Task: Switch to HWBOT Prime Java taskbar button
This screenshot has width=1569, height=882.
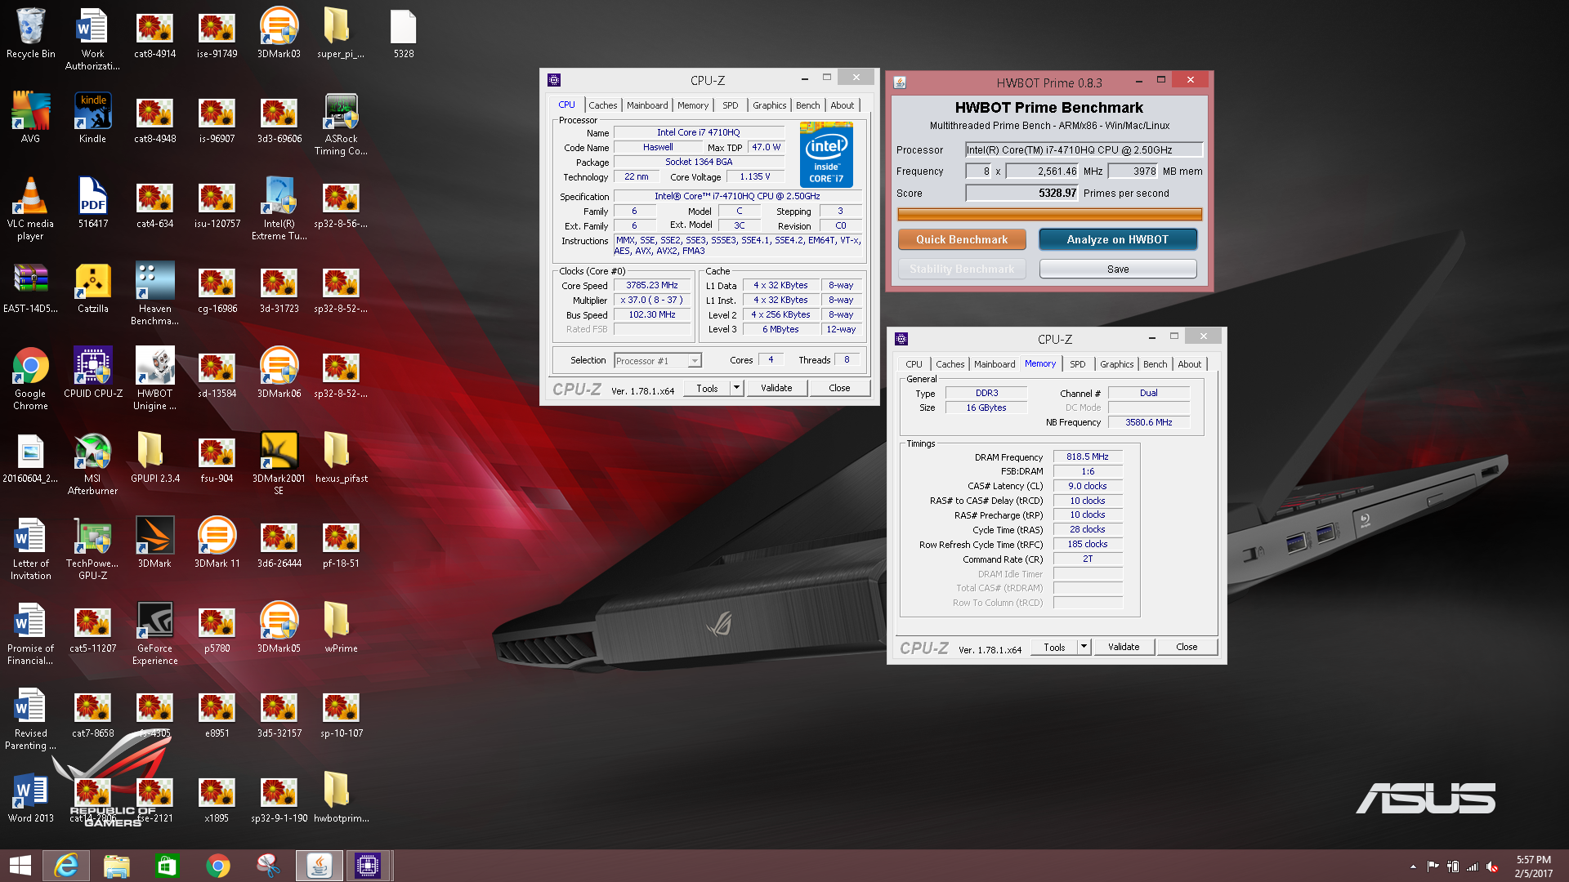Action: (x=319, y=866)
